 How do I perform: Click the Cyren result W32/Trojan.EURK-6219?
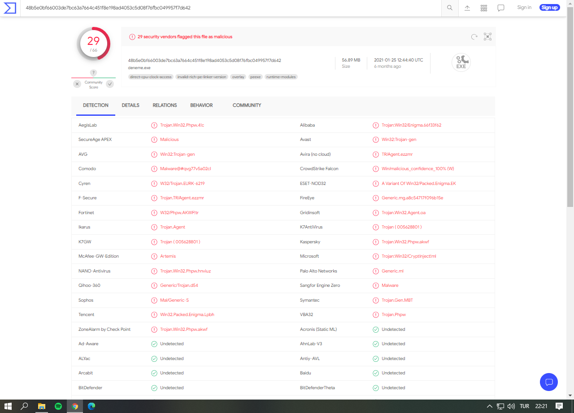(183, 184)
